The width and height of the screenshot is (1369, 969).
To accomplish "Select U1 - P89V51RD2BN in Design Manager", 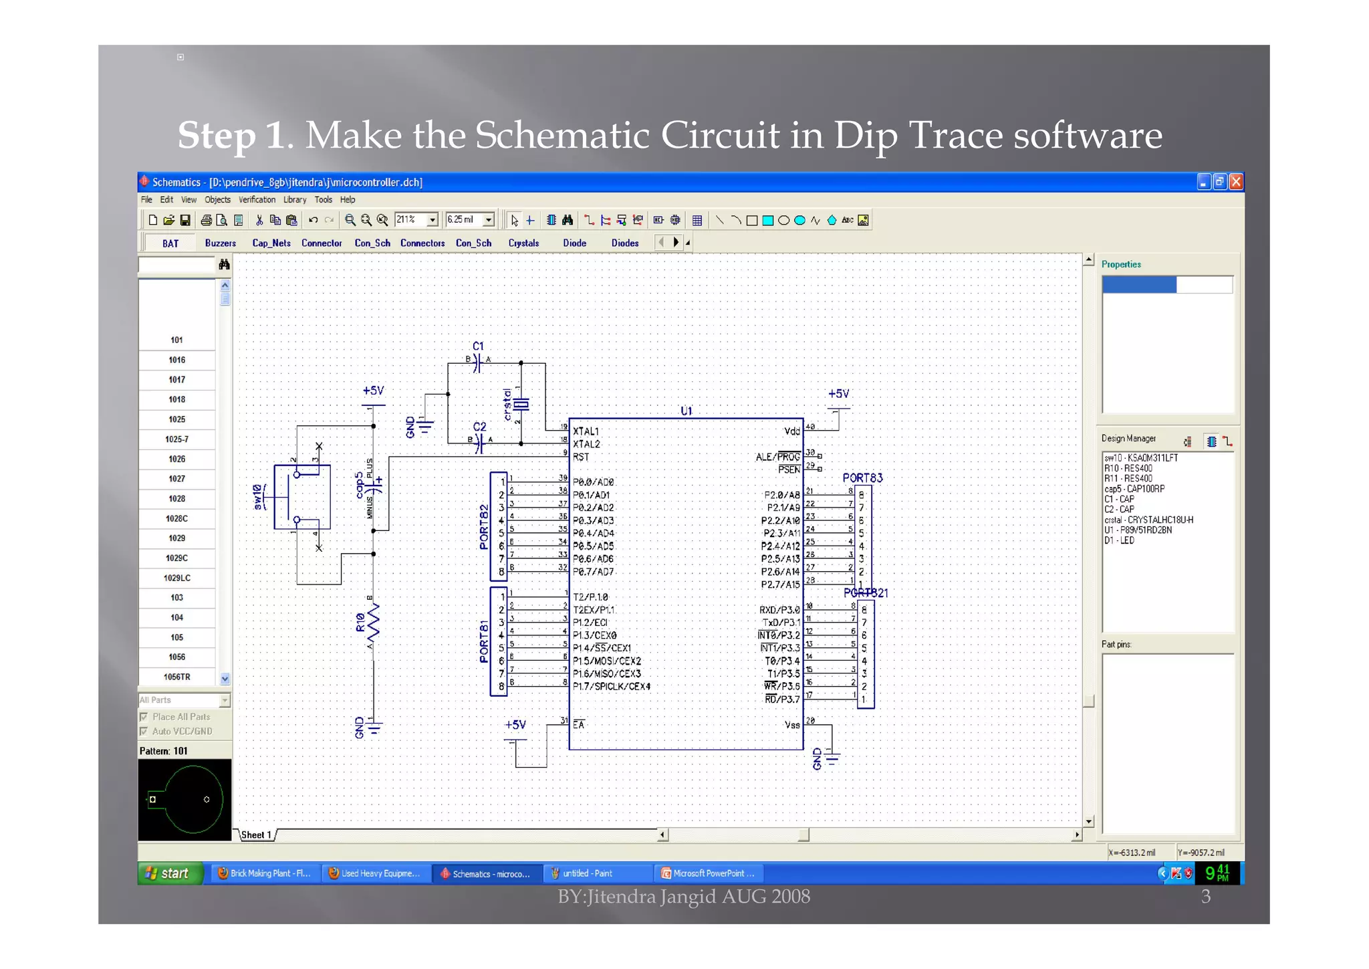I will tap(1138, 530).
